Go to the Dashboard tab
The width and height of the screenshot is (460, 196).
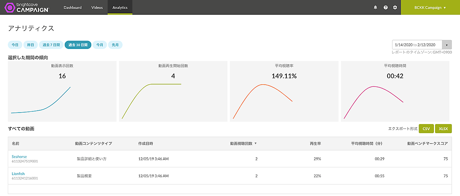click(x=72, y=7)
